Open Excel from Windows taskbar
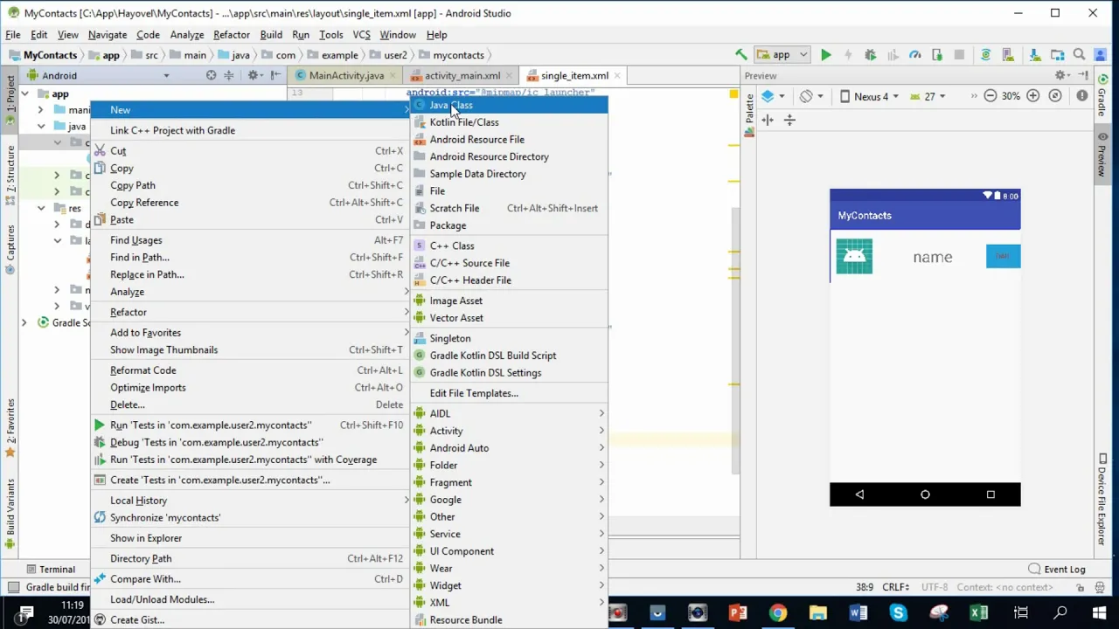The image size is (1119, 629). point(978,612)
